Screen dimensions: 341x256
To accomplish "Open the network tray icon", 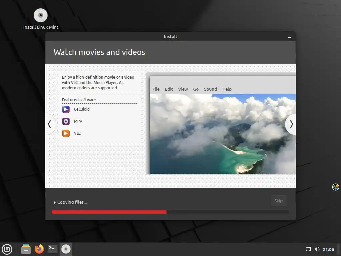I will pyautogui.click(x=308, y=249).
